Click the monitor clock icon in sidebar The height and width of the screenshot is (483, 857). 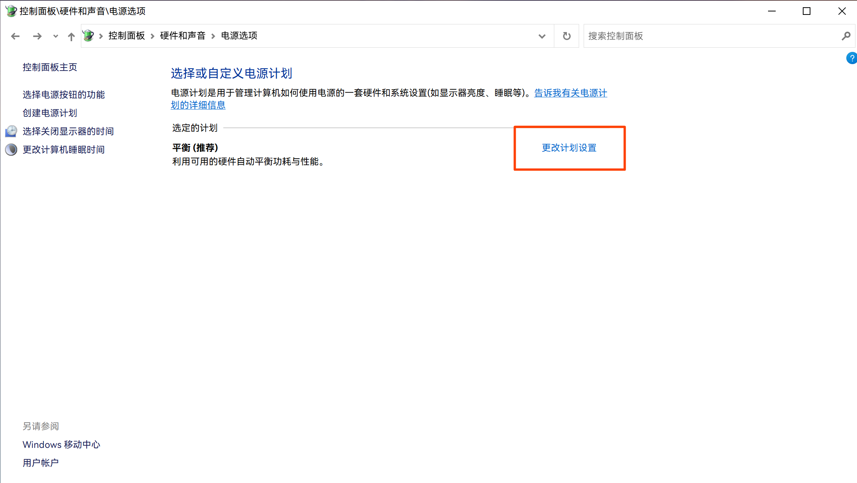(11, 131)
